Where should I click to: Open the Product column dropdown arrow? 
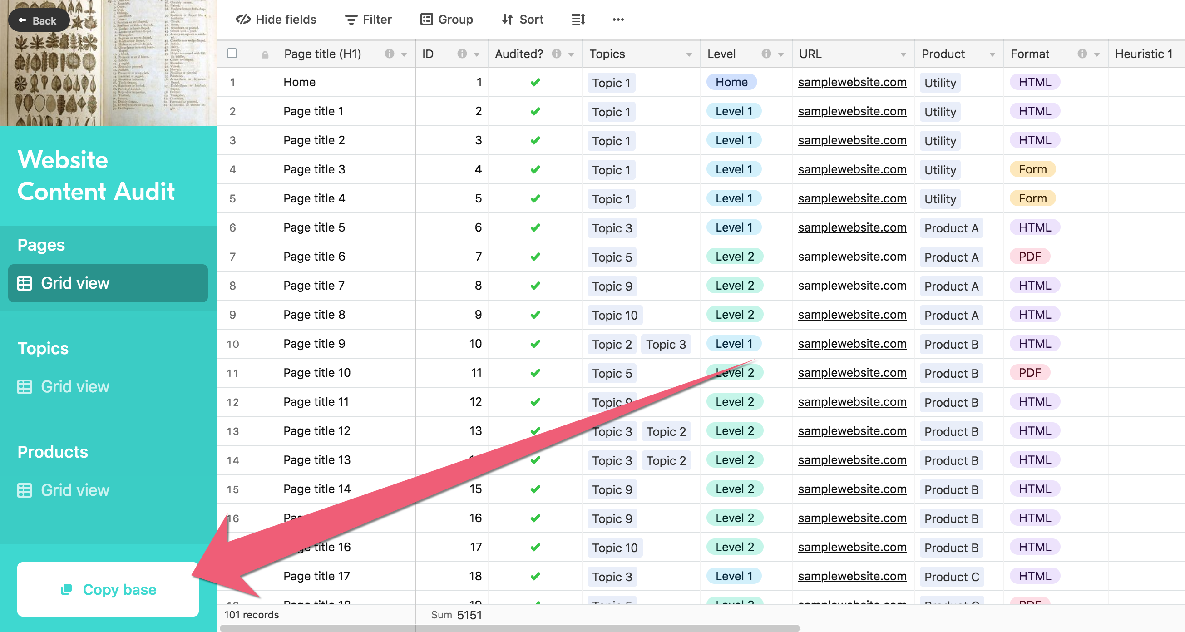click(x=992, y=54)
